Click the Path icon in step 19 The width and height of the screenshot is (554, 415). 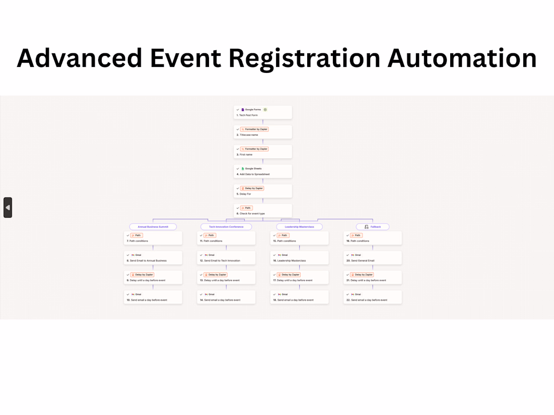[353, 235]
